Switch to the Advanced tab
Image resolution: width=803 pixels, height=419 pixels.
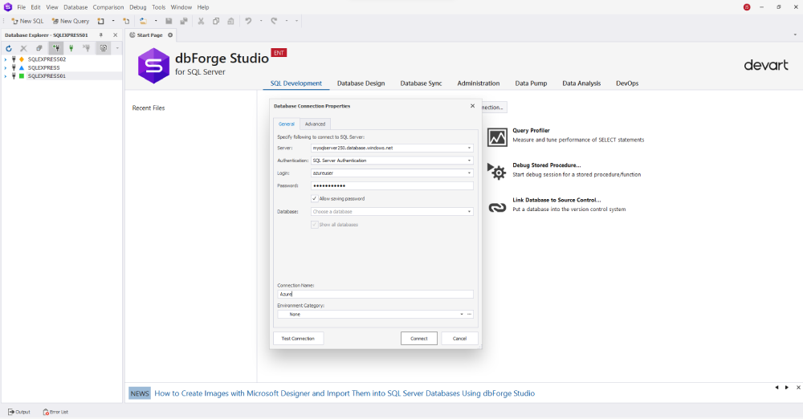point(315,124)
